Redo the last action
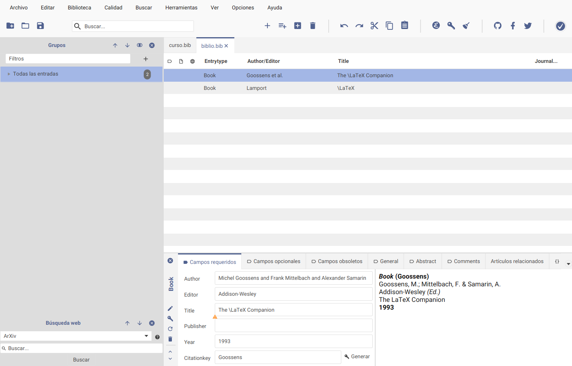The image size is (572, 366). pyautogui.click(x=359, y=26)
